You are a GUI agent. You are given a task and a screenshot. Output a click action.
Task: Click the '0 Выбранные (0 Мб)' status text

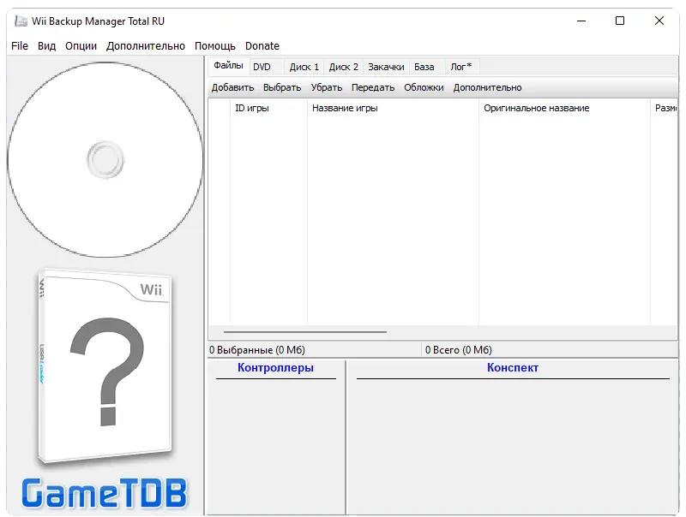(x=256, y=350)
